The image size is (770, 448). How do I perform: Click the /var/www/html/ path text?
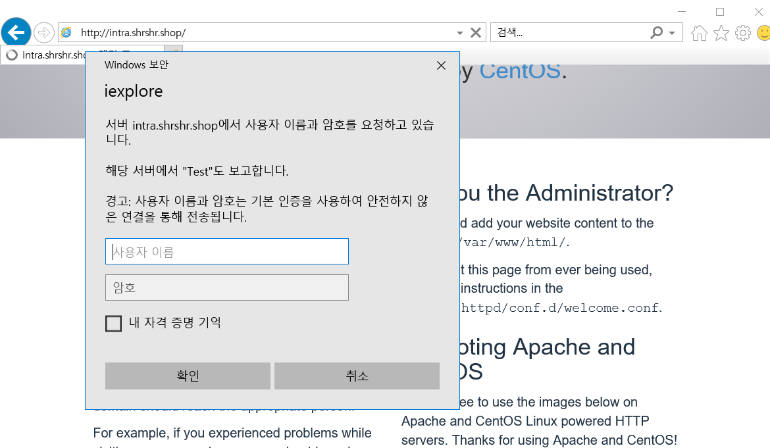513,242
